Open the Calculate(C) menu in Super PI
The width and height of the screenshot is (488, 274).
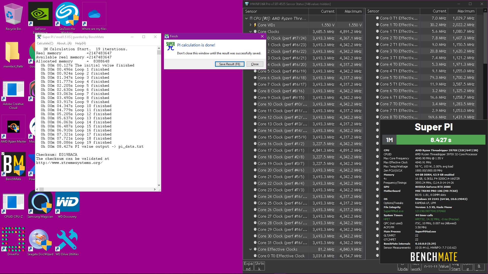(x=45, y=43)
